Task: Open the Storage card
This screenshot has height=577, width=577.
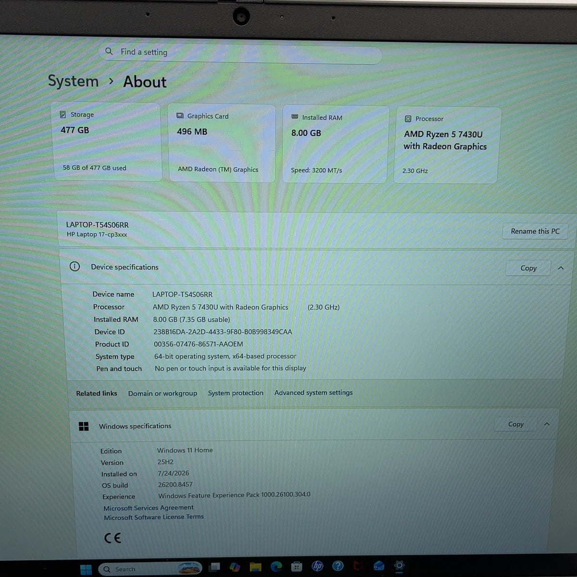Action: pyautogui.click(x=106, y=141)
